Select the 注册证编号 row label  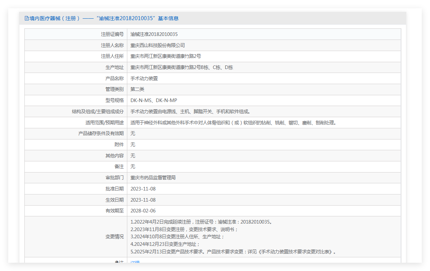(x=112, y=35)
